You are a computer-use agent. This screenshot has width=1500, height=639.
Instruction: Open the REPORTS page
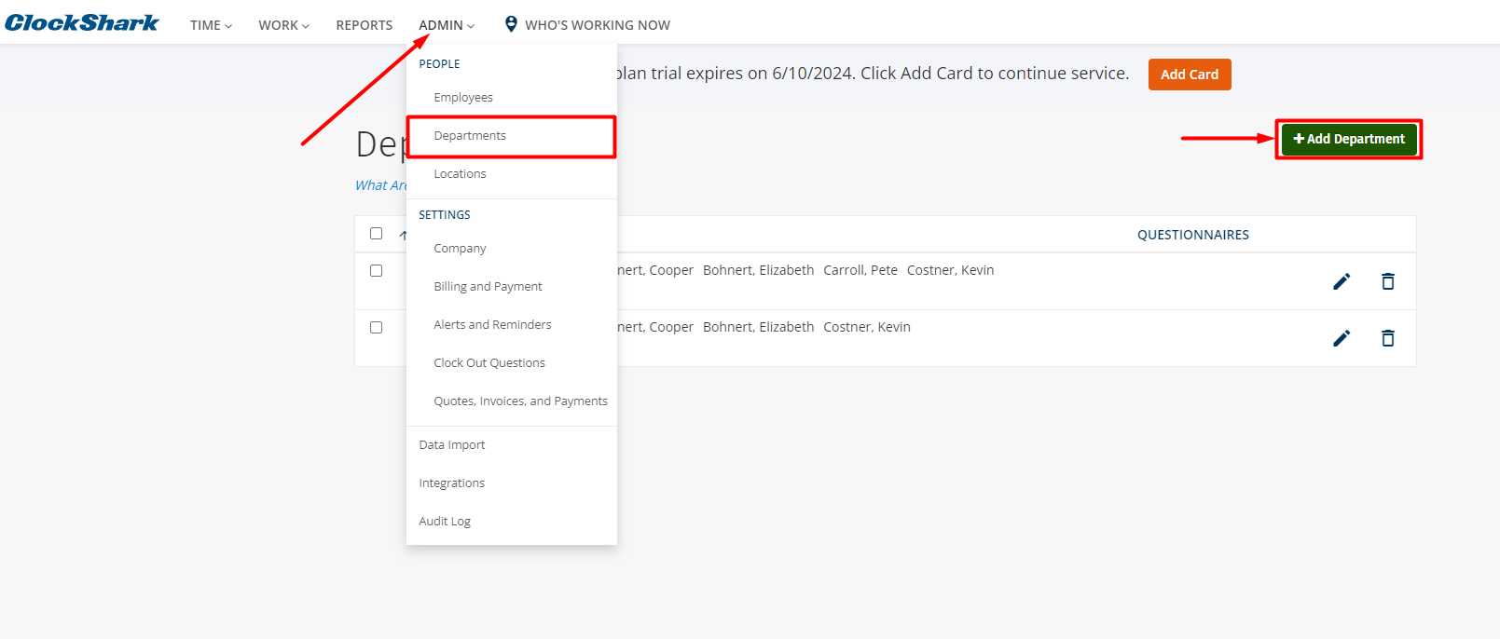click(x=364, y=25)
